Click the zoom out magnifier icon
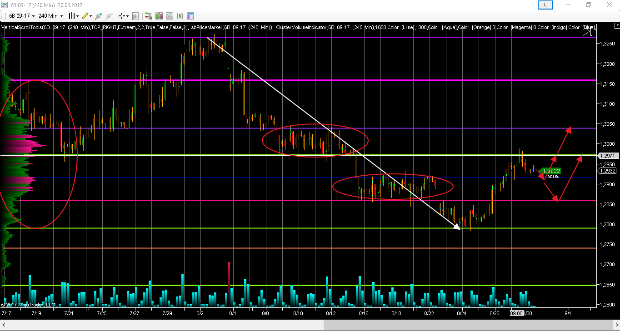The height and width of the screenshot is (331, 620). click(109, 16)
